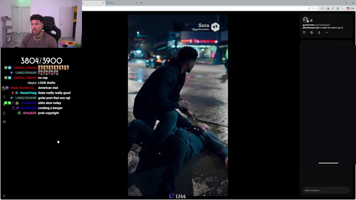The image size is (356, 200).
Task: Click the 3804/3900 follower goal counter
Action: click(41, 61)
